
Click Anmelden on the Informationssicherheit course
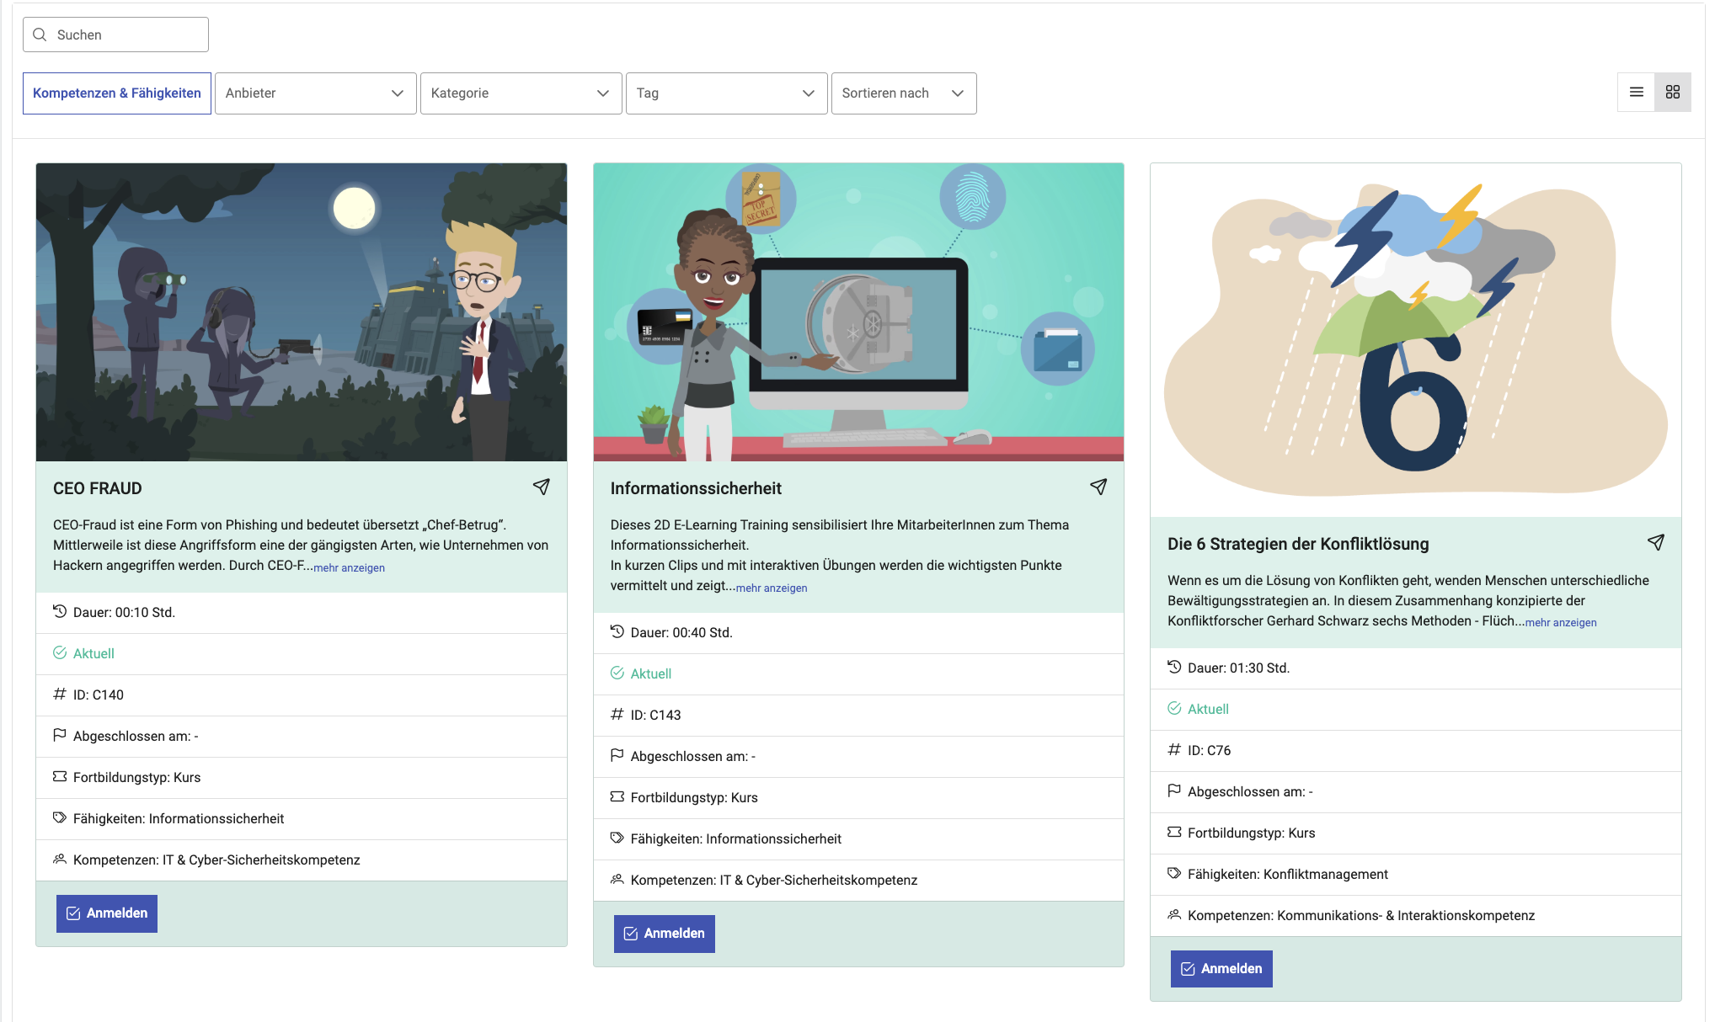pyautogui.click(x=664, y=934)
